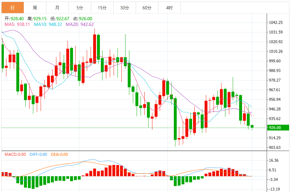The width and height of the screenshot is (291, 192).
Task: Click the green 926.00 current price tag
Action: point(278,128)
